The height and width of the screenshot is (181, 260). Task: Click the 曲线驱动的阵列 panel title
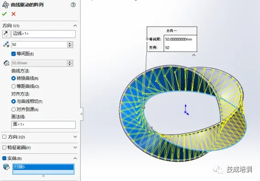point(27,5)
